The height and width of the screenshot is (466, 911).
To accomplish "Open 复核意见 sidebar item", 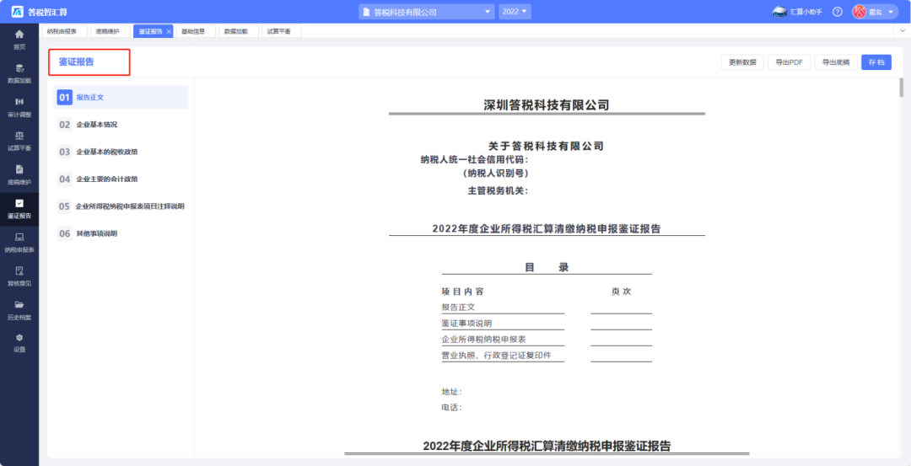I will [19, 276].
